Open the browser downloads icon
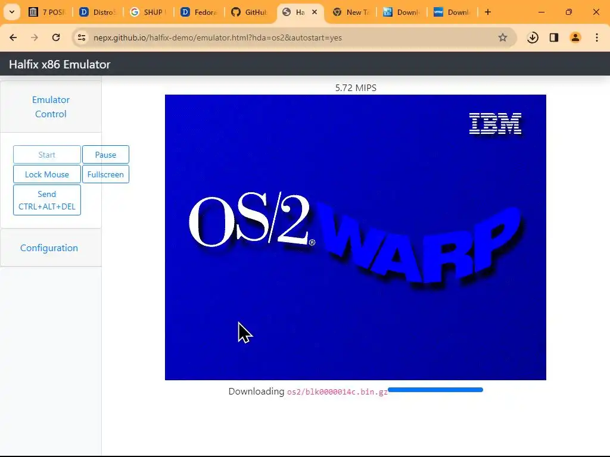Screen dimensions: 610x457 click(533, 37)
